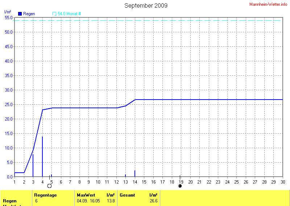Click the Regen legend text label

click(x=29, y=14)
